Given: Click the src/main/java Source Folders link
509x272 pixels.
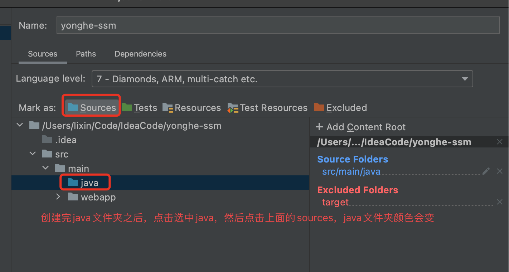Looking at the screenshot, I should point(351,171).
